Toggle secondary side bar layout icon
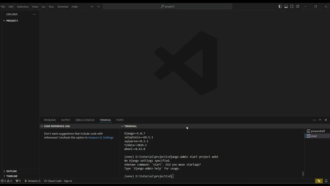Screen dimensions: 330x186 pyautogui.click(x=292, y=6)
